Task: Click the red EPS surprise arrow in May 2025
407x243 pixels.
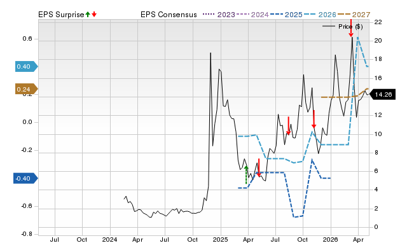Action: [x=259, y=167]
